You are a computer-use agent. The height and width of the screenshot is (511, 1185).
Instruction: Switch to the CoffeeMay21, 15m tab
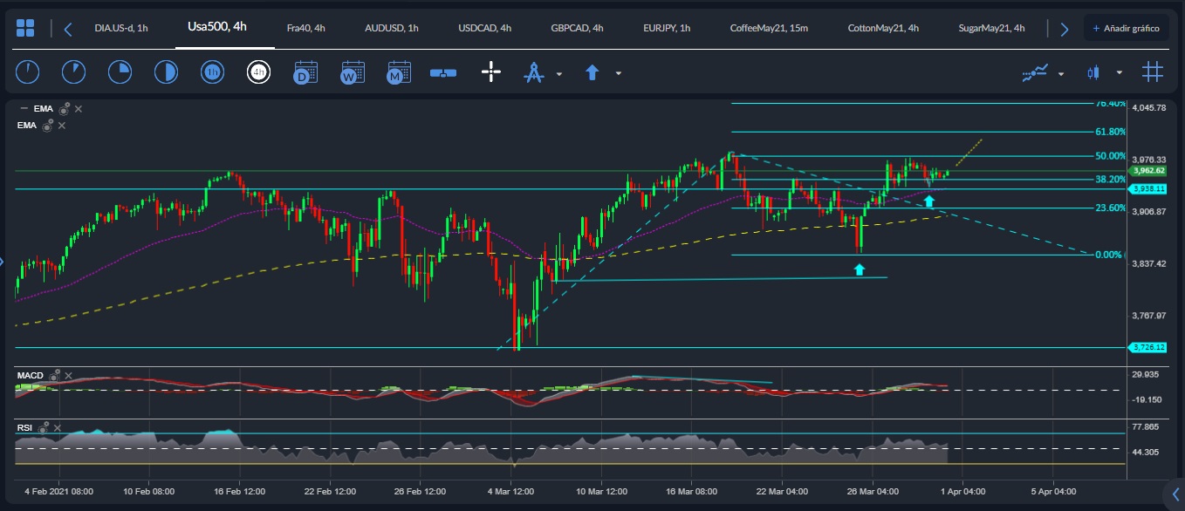pyautogui.click(x=769, y=28)
